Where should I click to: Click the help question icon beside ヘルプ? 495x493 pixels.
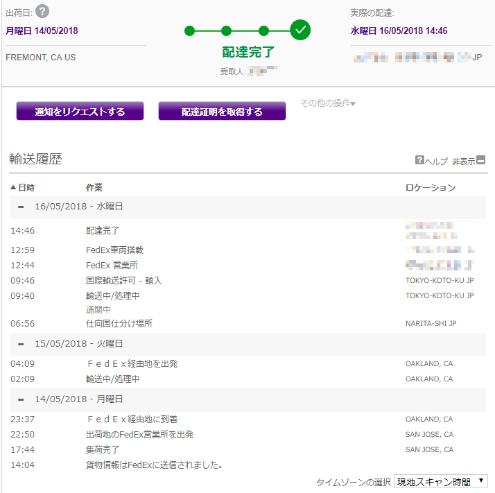419,159
